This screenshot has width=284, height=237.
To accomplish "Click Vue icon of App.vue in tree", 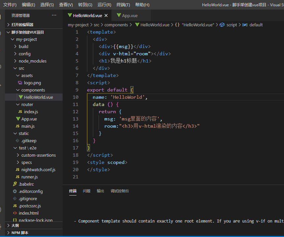I will pos(18,119).
